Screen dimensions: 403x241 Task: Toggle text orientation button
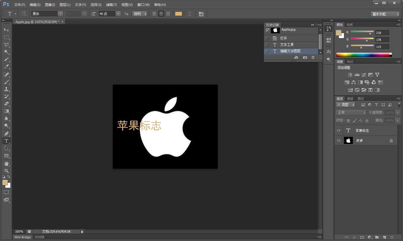click(24, 14)
